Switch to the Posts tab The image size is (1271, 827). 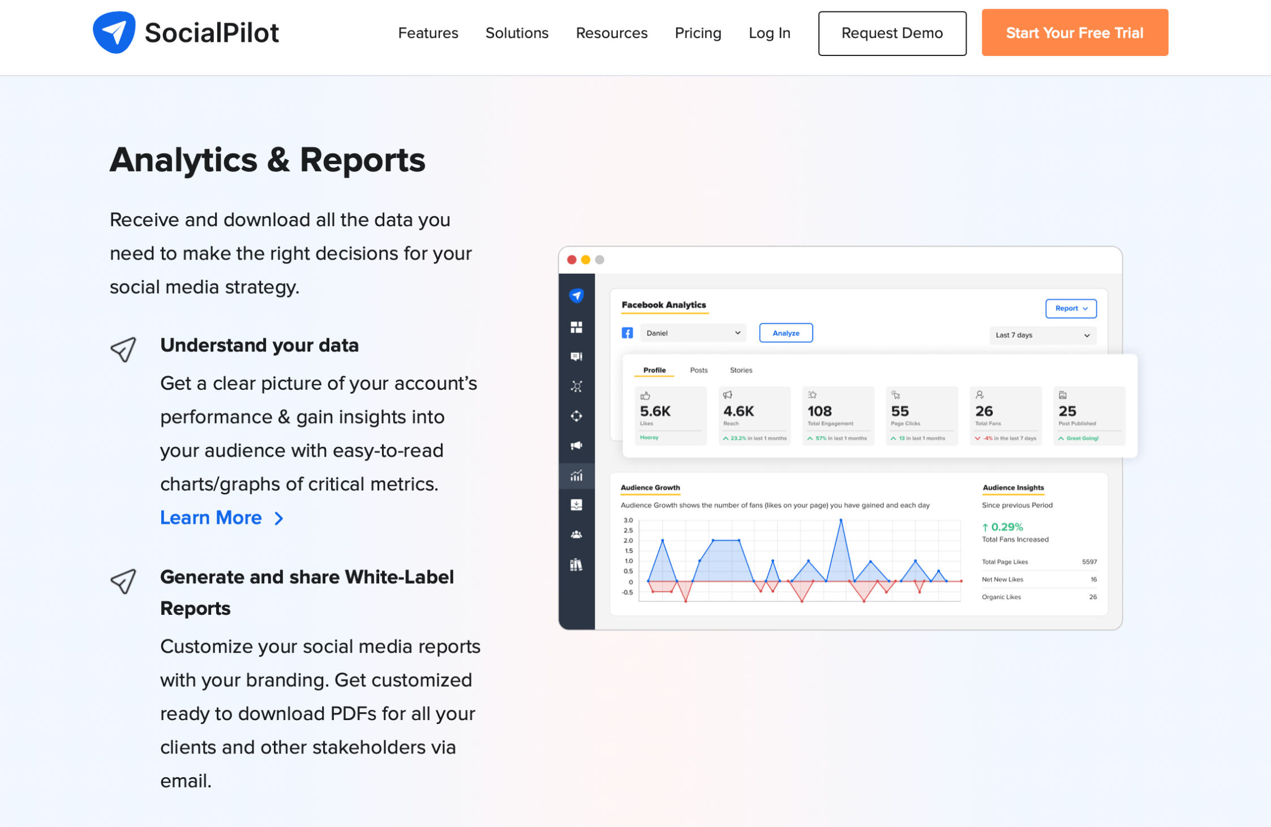pos(698,370)
